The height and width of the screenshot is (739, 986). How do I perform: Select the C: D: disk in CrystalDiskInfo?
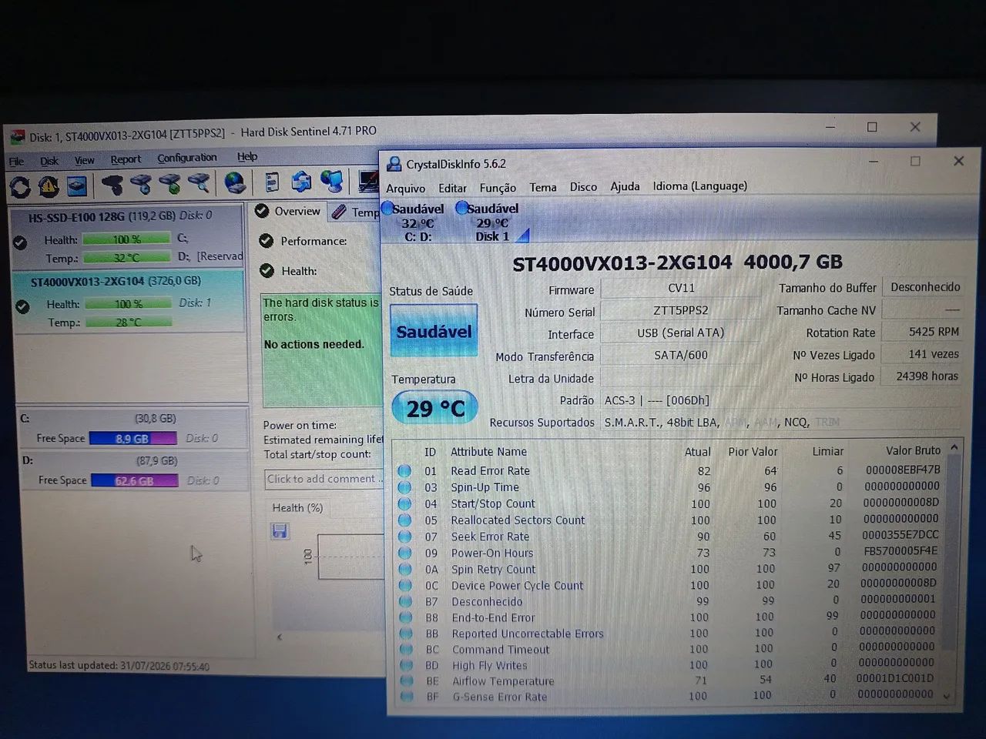click(x=417, y=222)
